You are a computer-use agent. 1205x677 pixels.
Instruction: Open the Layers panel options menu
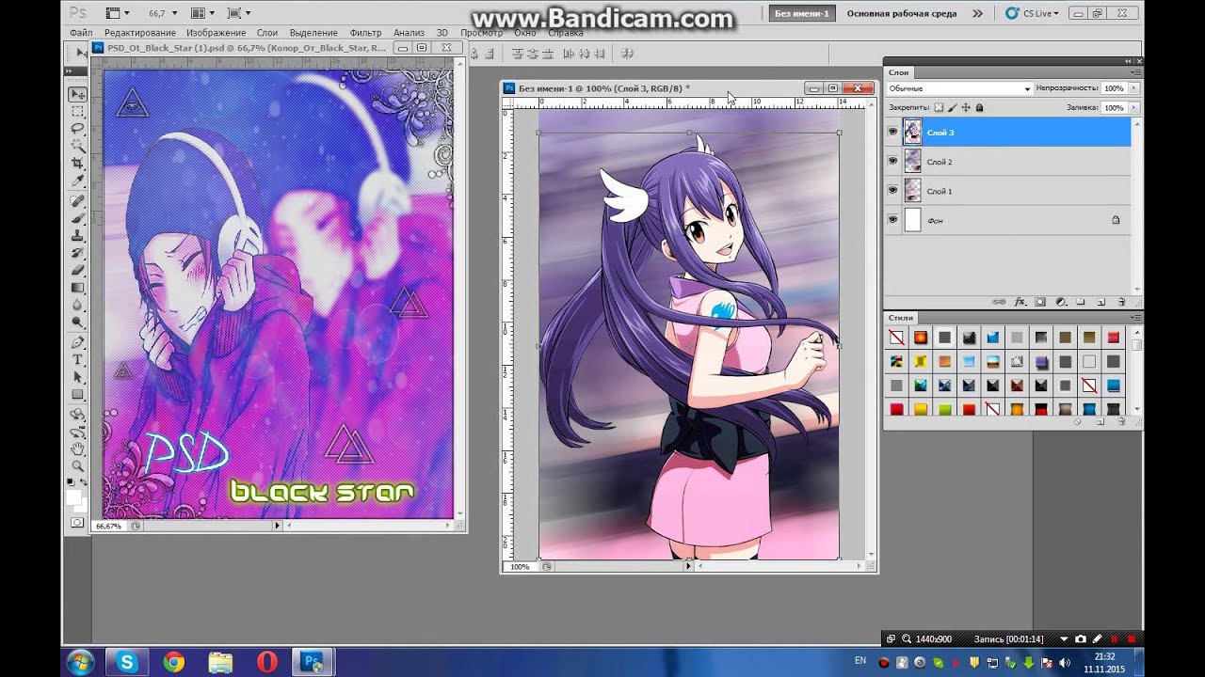(1135, 72)
